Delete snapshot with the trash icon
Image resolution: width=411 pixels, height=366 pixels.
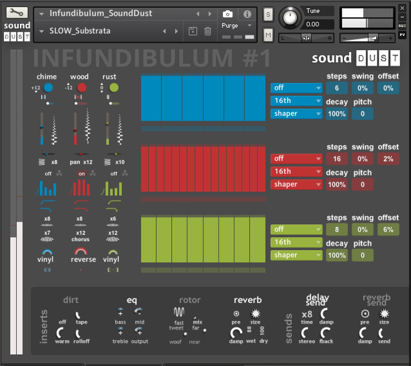click(208, 31)
